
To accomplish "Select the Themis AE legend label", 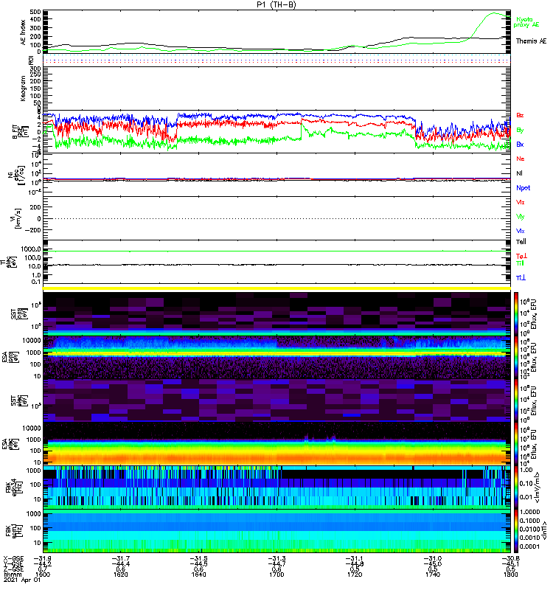I will pyautogui.click(x=531, y=41).
